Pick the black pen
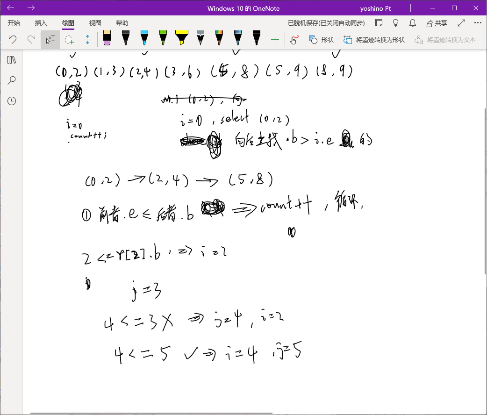The height and width of the screenshot is (415, 487). [x=126, y=39]
